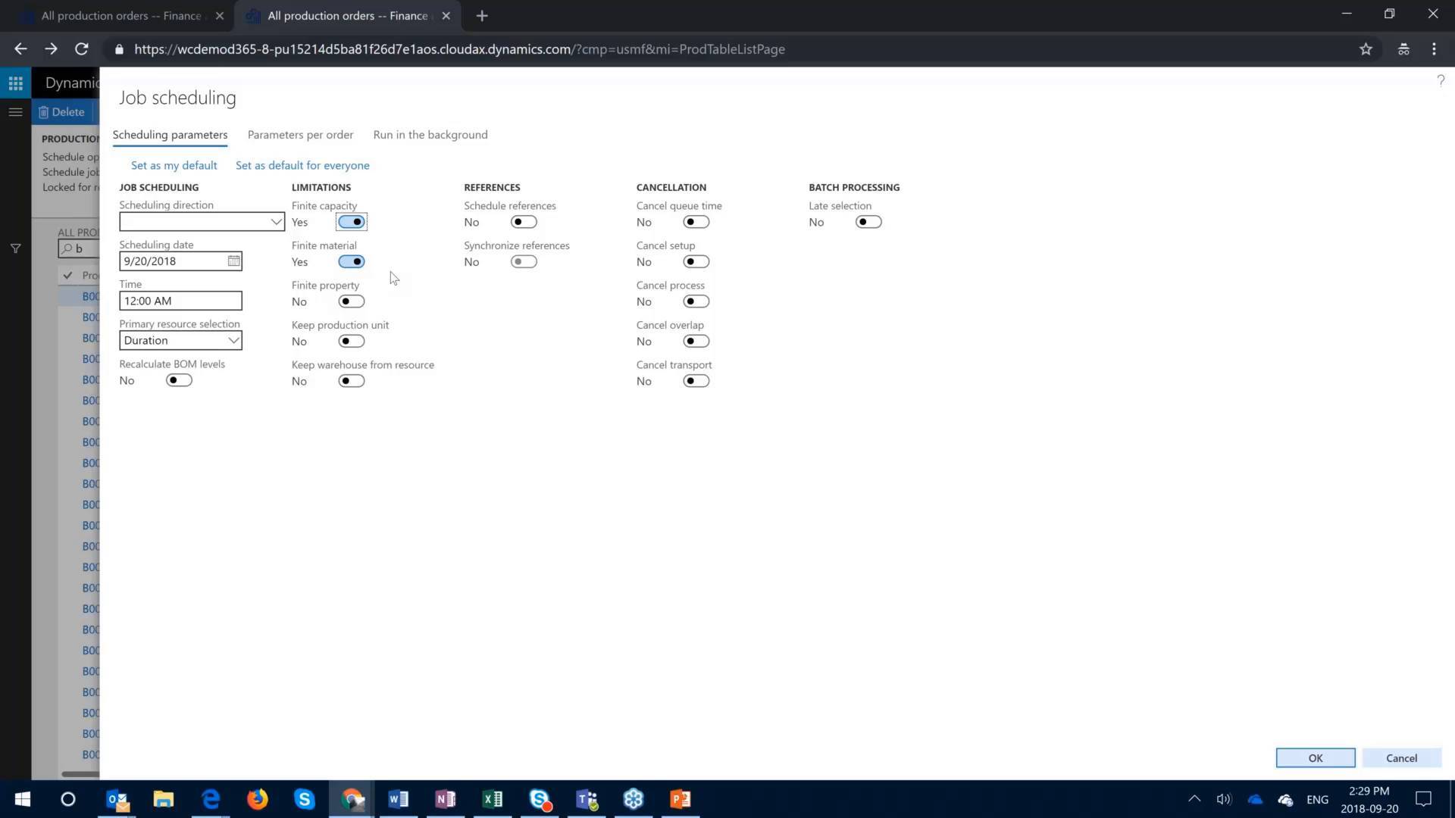Disable the Finite capacity toggle

coord(351,221)
